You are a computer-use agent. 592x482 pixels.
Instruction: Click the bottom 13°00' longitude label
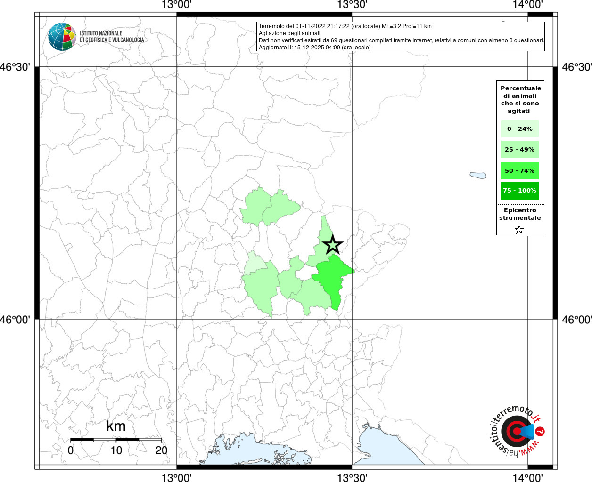point(176,477)
